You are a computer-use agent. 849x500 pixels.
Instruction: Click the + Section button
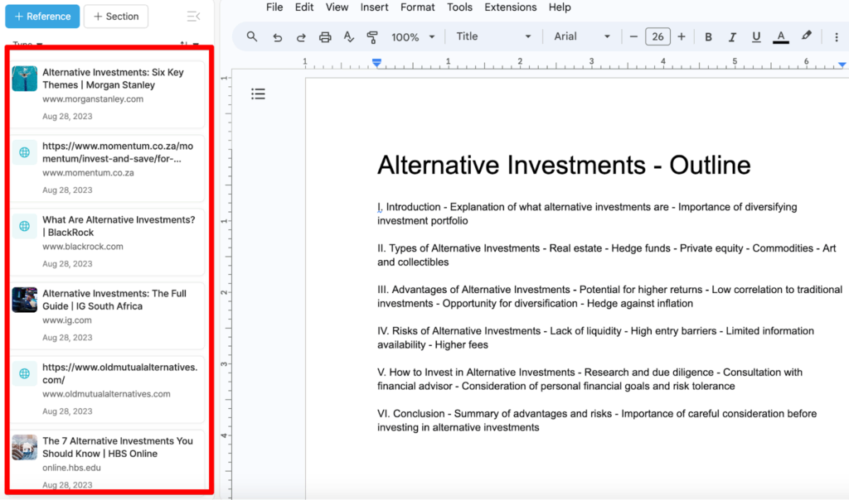[115, 17]
